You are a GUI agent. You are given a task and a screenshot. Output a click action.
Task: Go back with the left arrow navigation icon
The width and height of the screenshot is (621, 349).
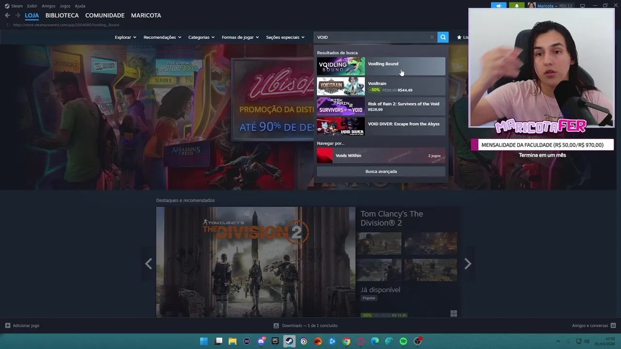7,16
